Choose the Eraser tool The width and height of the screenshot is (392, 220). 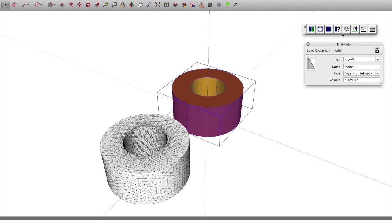14,5
